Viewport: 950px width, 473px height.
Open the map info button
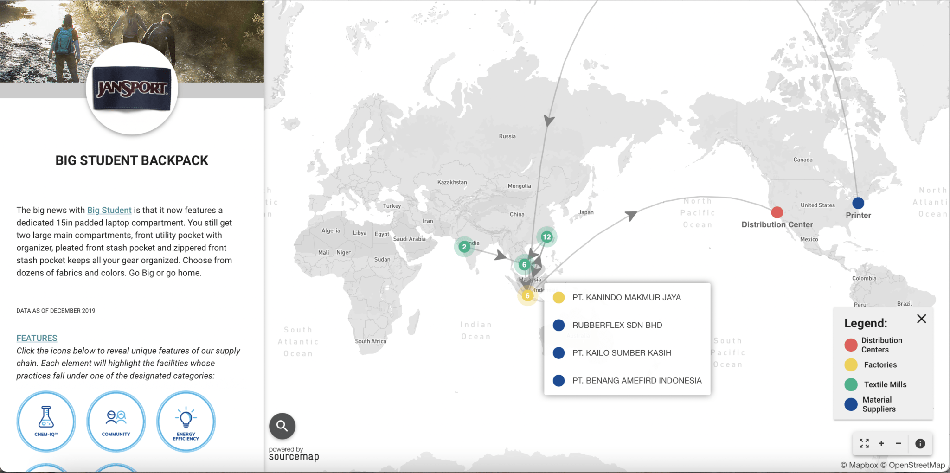[920, 443]
